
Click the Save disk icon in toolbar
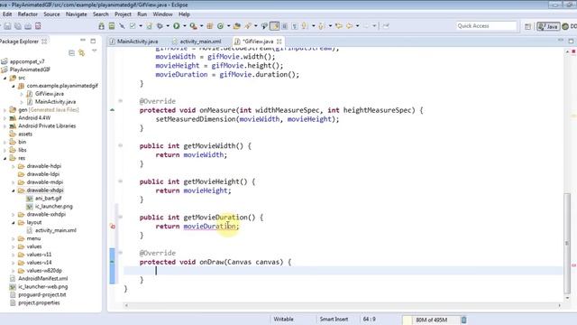tap(7, 26)
